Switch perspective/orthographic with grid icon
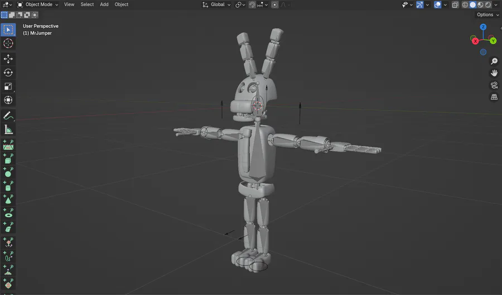Viewport: 502px width, 295px height. [494, 97]
